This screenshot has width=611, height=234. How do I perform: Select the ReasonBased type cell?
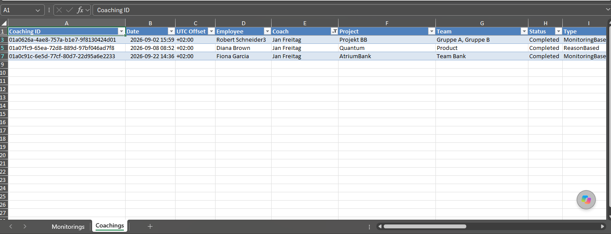[x=584, y=48]
